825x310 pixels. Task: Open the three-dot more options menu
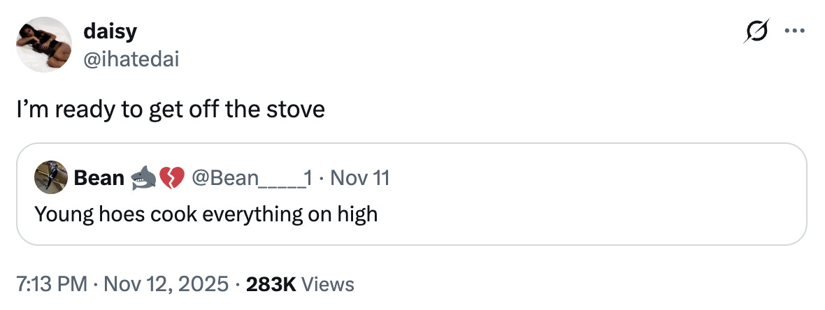(795, 31)
